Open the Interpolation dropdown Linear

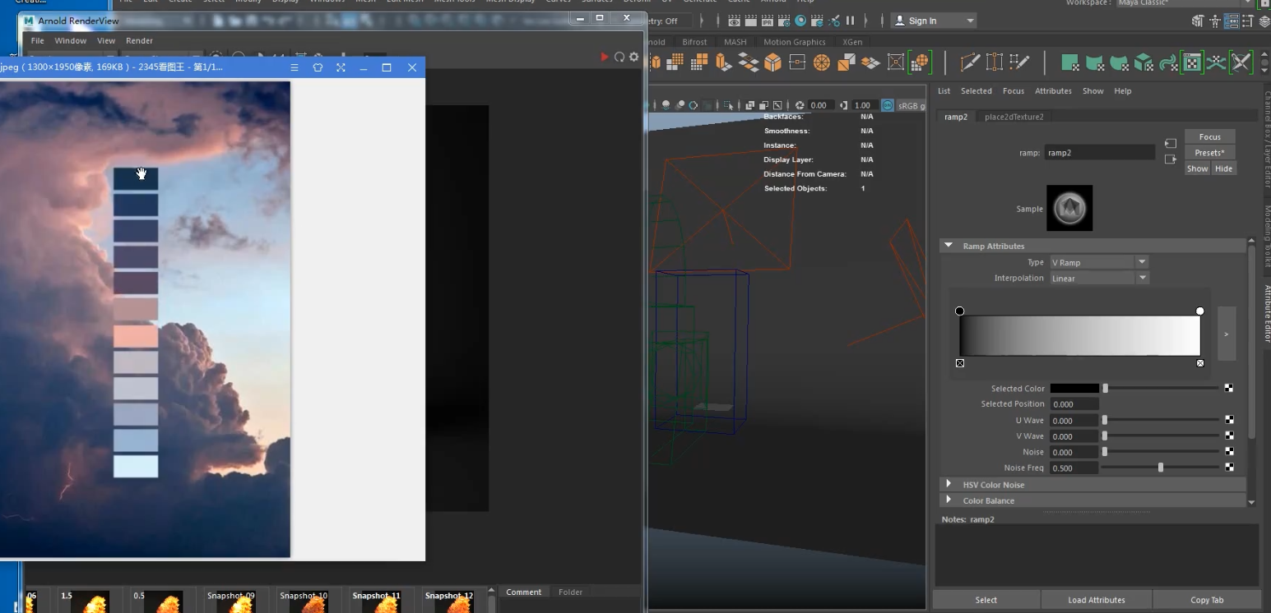1098,279
